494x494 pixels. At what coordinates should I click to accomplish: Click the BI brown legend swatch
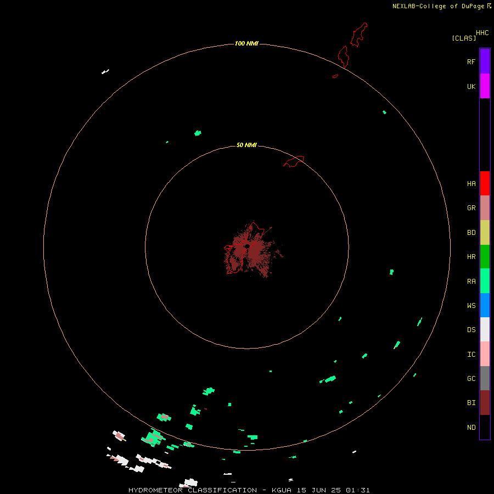pyautogui.click(x=485, y=403)
